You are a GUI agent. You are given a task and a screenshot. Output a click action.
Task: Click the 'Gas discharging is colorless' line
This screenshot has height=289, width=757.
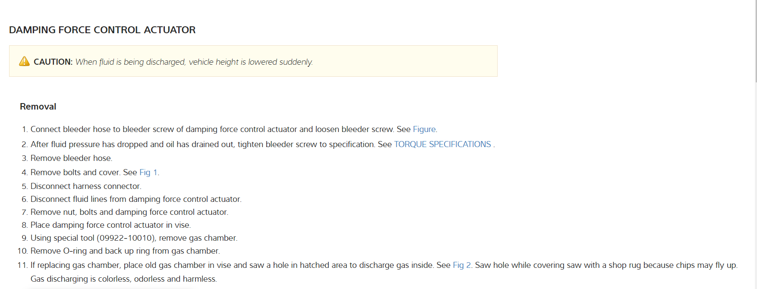click(x=123, y=279)
